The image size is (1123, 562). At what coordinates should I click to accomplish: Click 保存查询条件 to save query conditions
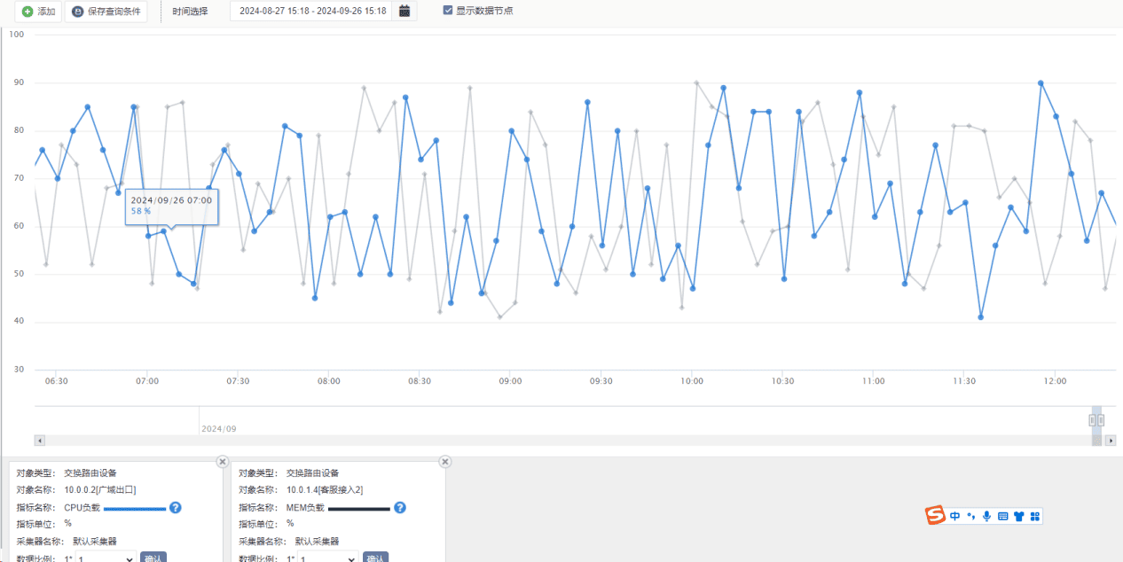coord(106,12)
